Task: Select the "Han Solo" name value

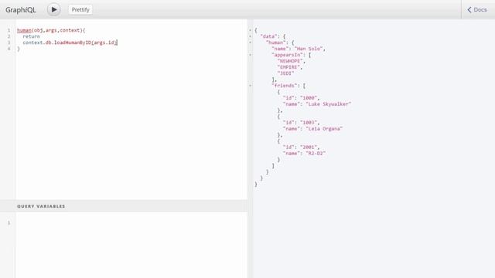Action: pos(309,49)
